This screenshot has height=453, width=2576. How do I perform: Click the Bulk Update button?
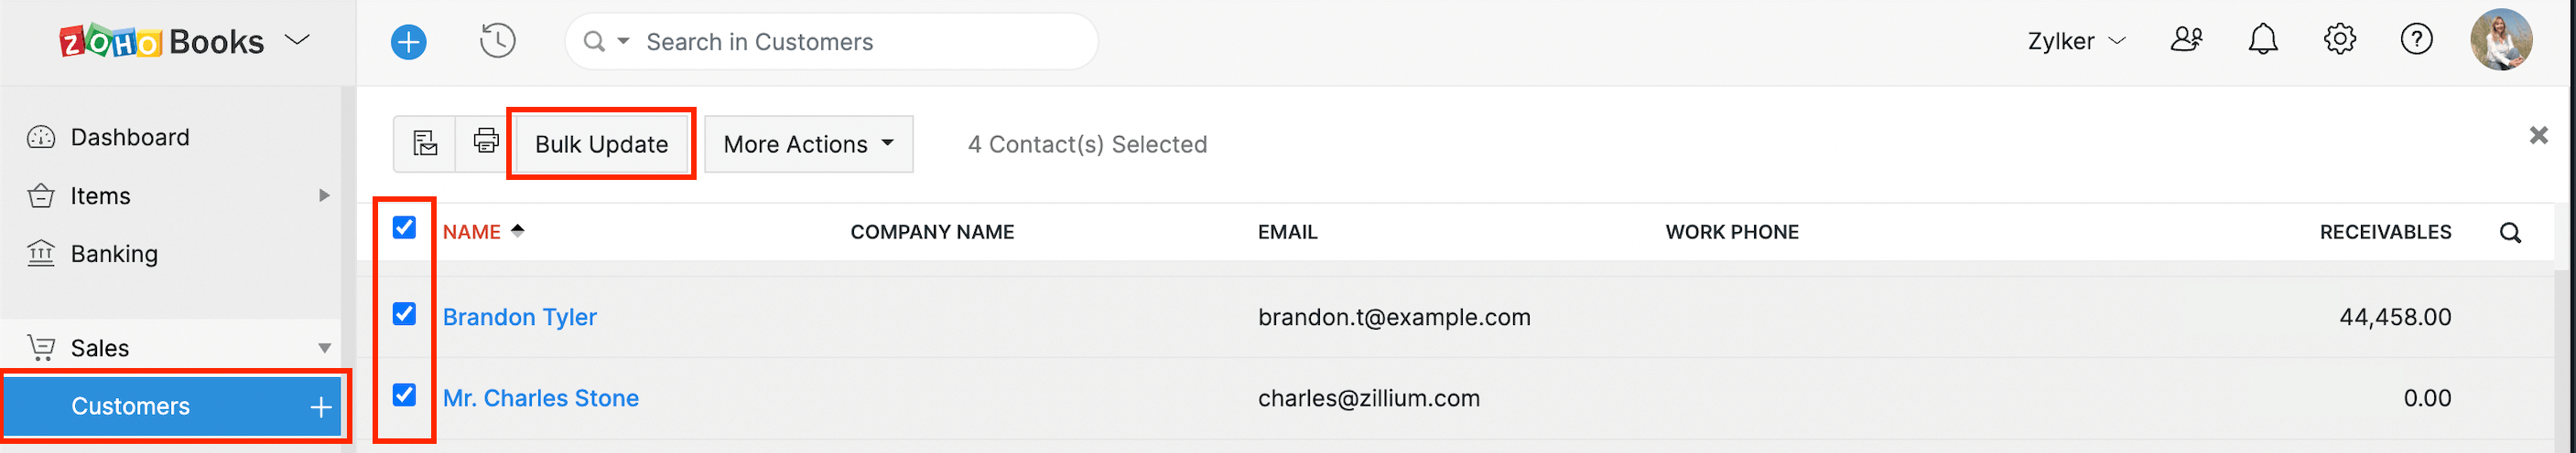pyautogui.click(x=601, y=144)
